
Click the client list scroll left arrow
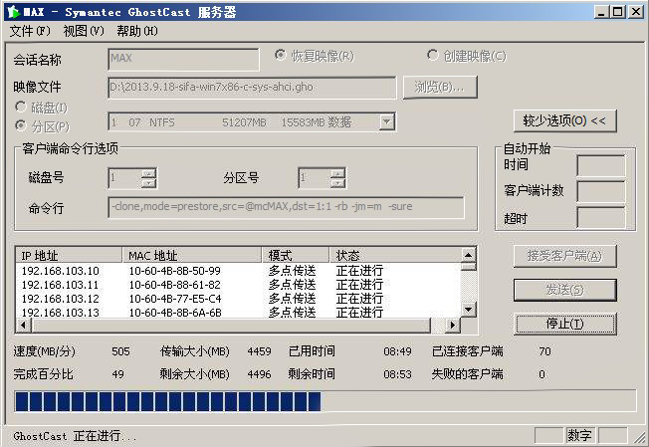pos(24,326)
